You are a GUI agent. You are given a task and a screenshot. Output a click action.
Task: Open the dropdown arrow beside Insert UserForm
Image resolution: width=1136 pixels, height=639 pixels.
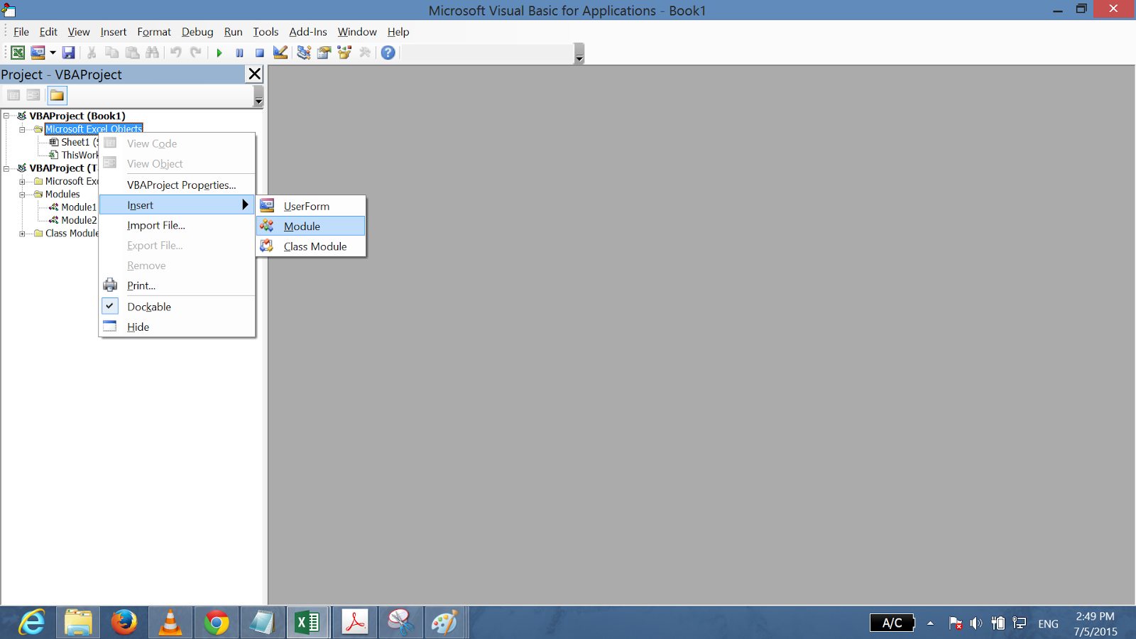point(53,53)
